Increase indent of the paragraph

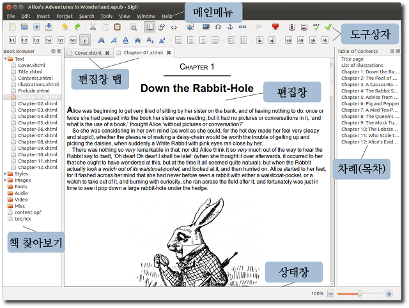point(272,40)
